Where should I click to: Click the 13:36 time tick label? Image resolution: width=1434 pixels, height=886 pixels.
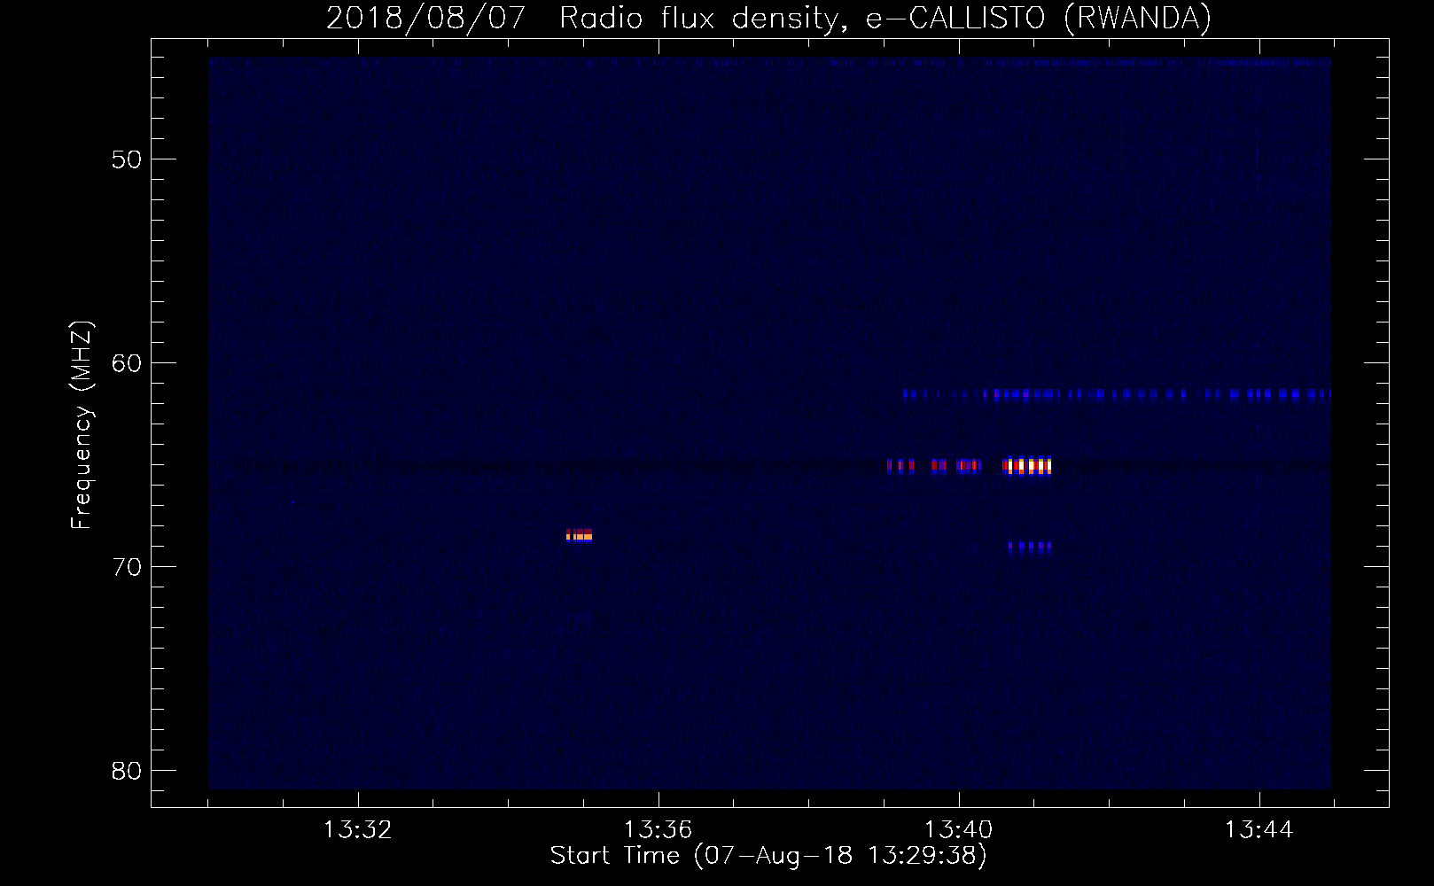[658, 829]
